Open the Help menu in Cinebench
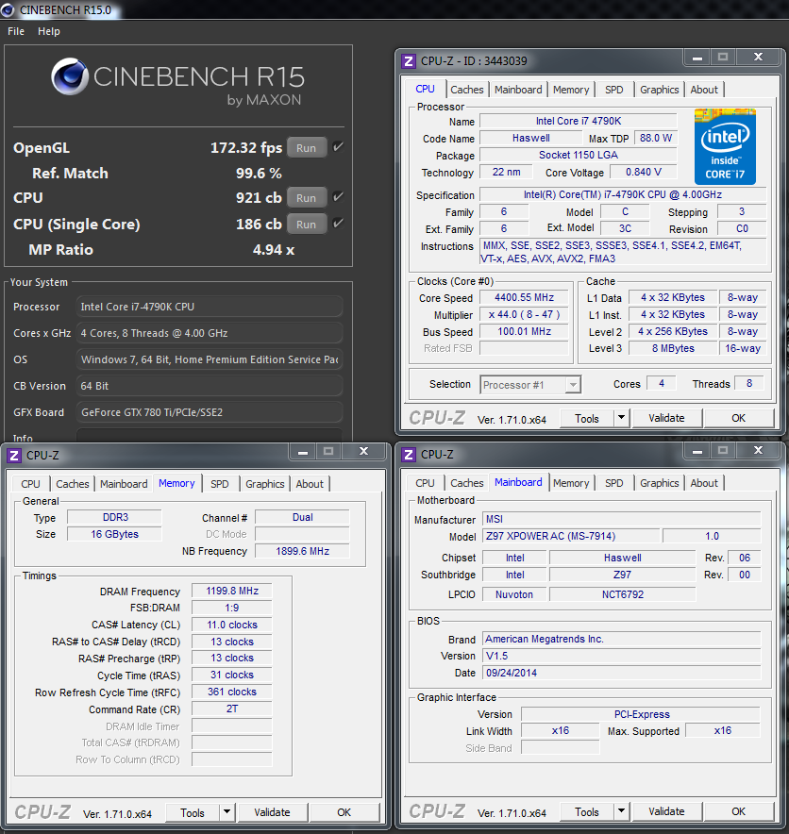 tap(49, 31)
